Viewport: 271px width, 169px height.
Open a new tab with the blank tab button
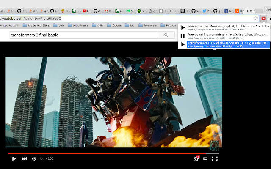pos(259,11)
